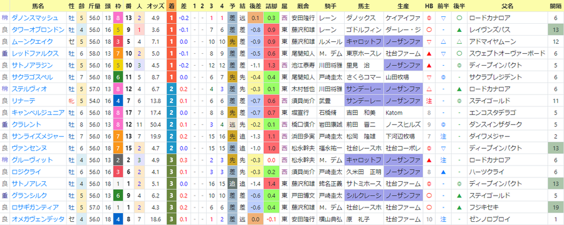Select pink frame 8 cell for ダノンスマッシュ
This screenshot has height=225, width=564.
tap(118, 17)
